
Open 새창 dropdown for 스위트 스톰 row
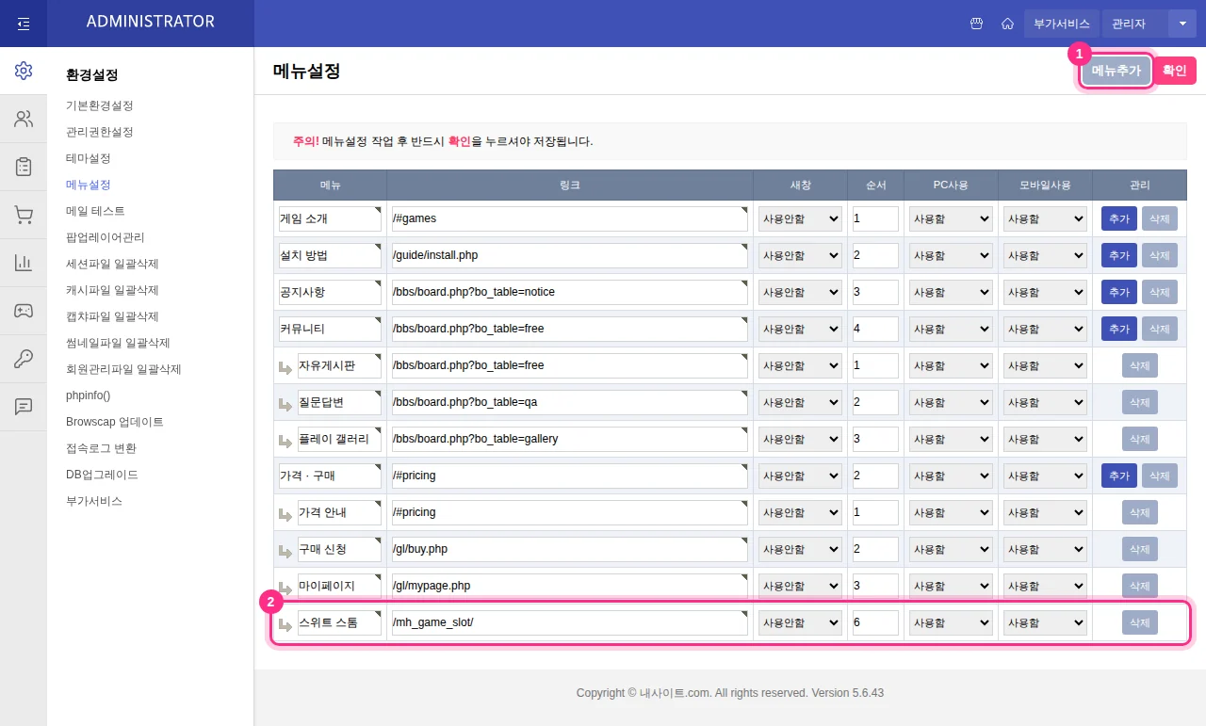click(800, 622)
